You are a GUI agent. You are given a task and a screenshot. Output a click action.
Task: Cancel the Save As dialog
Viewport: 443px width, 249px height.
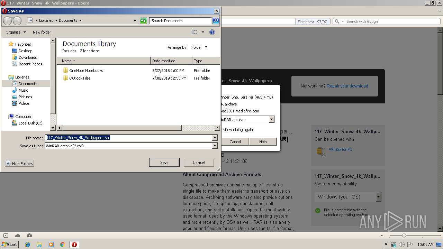pyautogui.click(x=199, y=163)
